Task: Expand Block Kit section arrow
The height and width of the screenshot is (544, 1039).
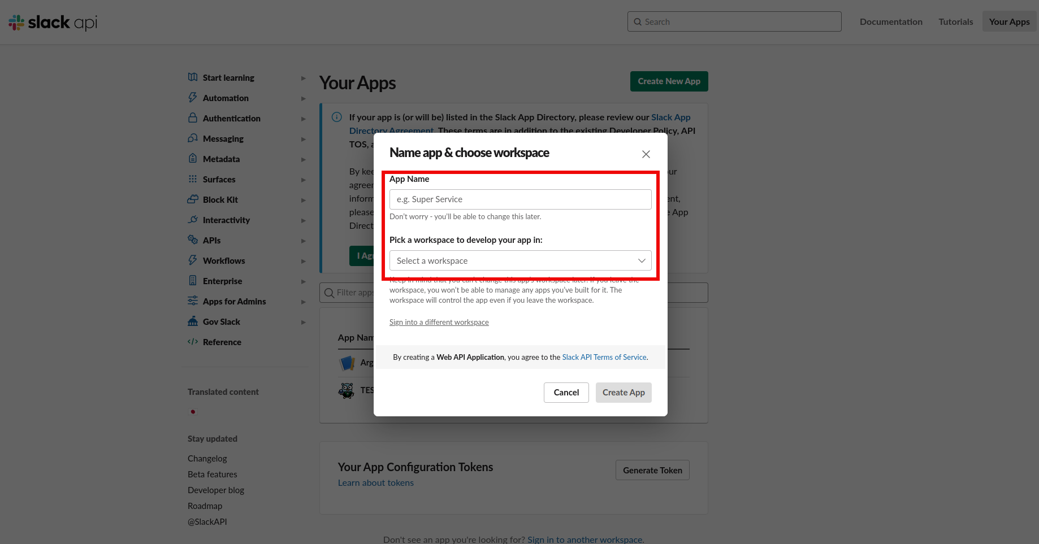Action: point(304,200)
